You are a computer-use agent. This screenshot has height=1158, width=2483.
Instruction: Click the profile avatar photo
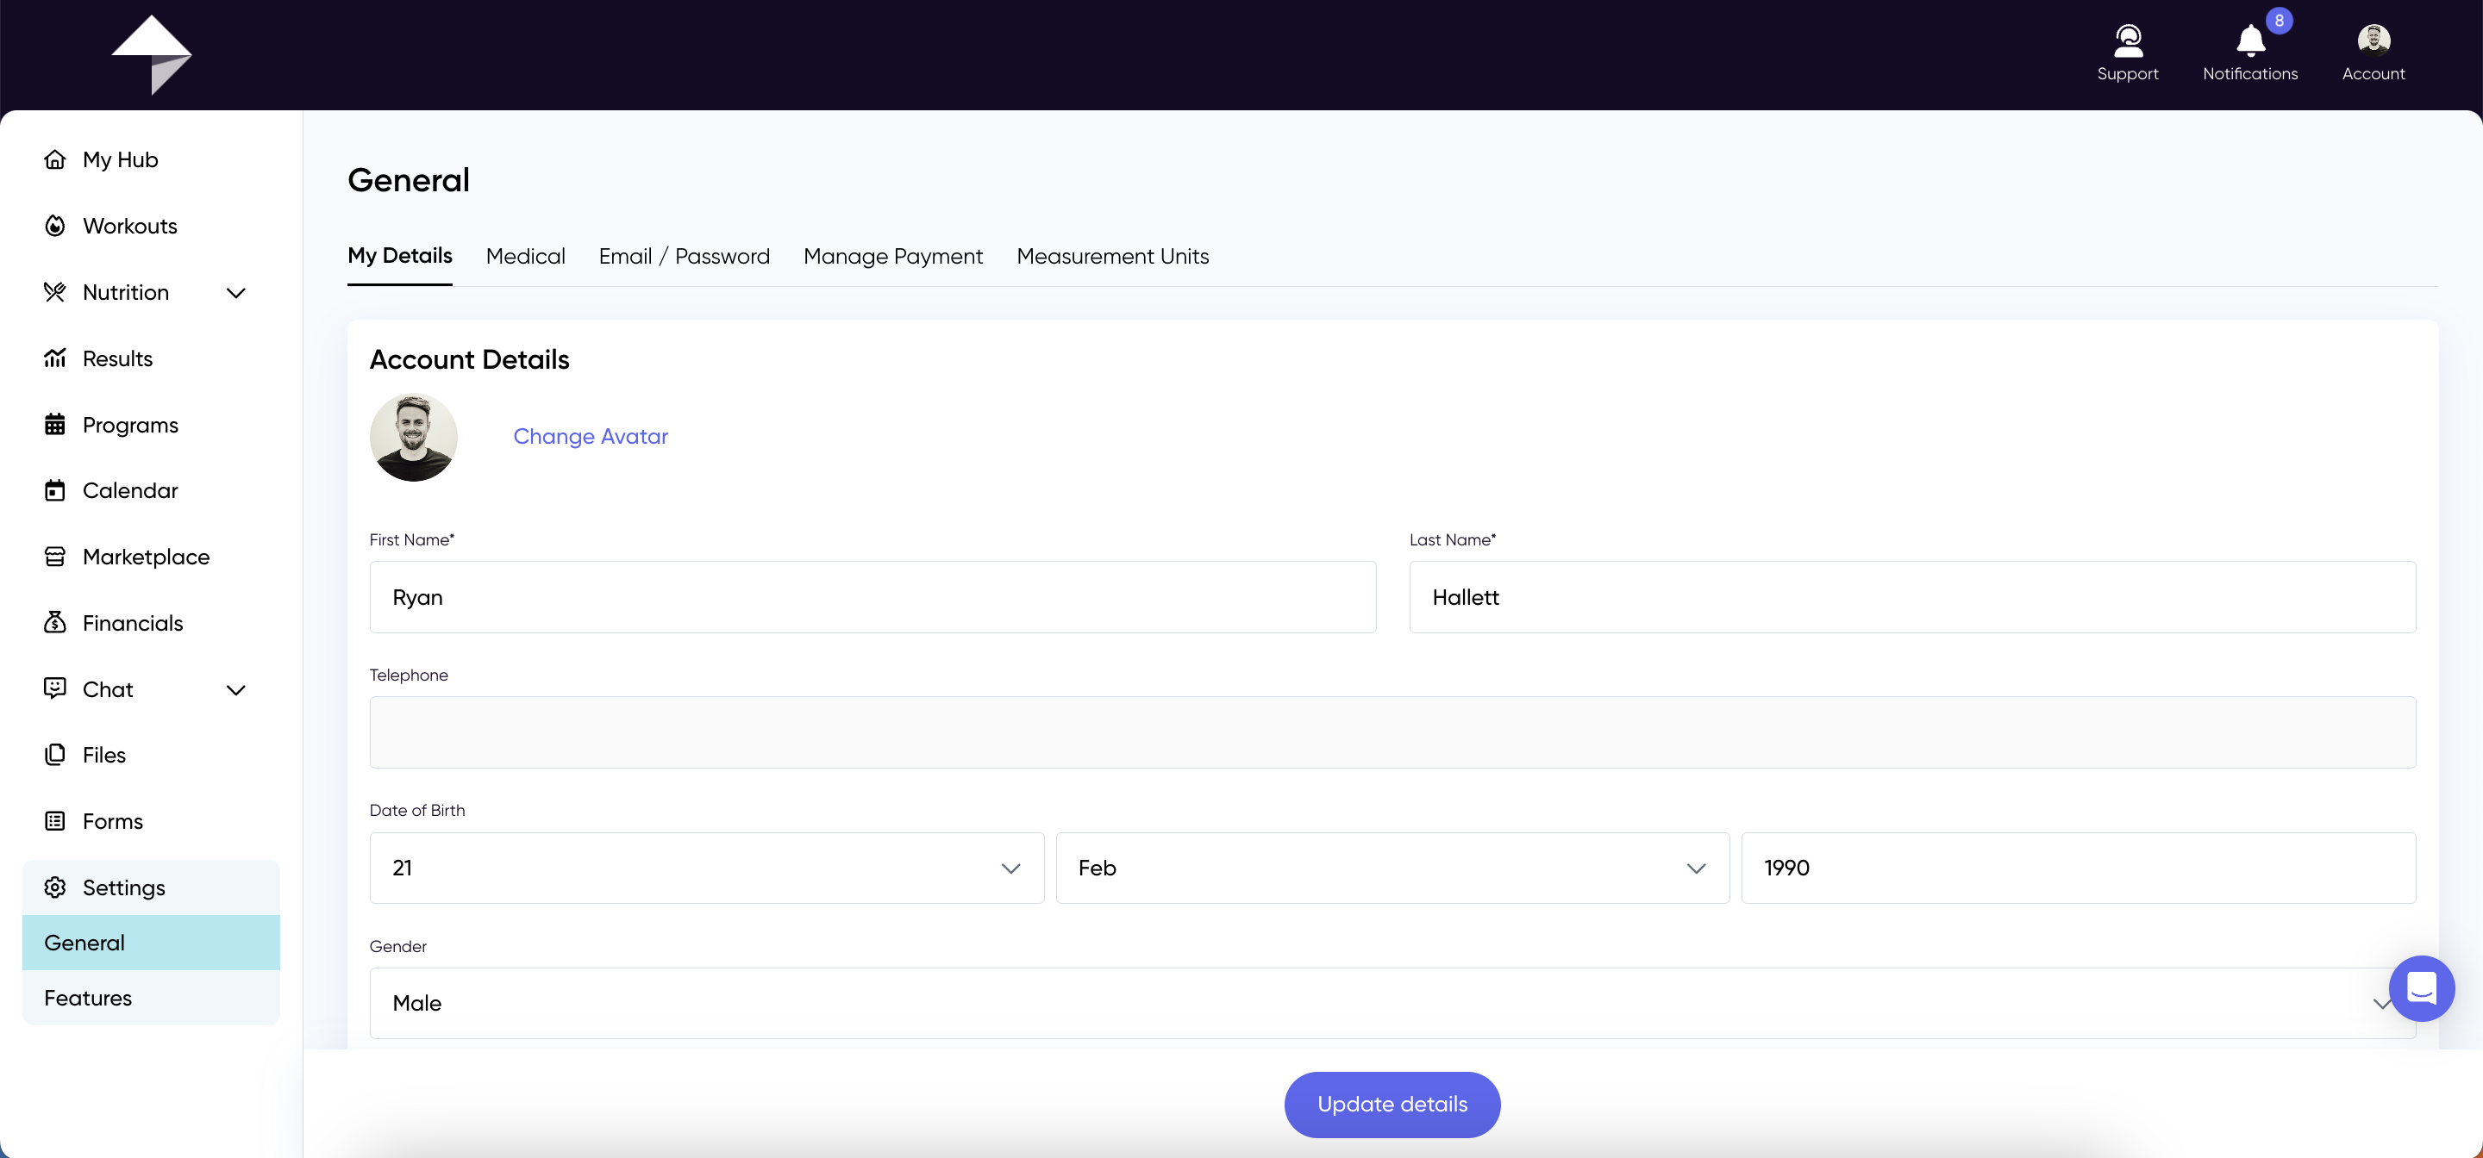coord(414,438)
